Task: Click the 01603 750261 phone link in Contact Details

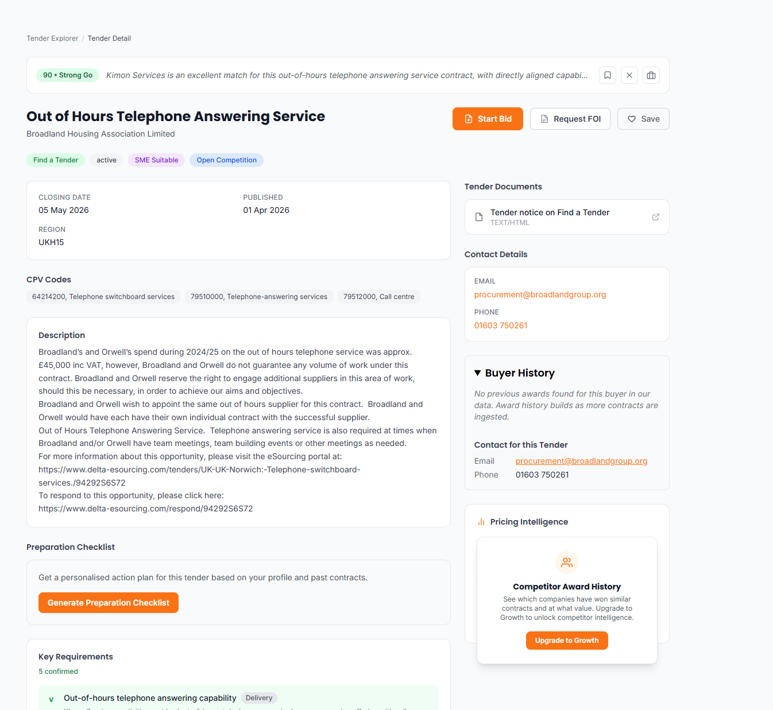Action: click(x=501, y=325)
